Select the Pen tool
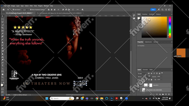Viewport: 189px width, 106px height. click(3, 63)
